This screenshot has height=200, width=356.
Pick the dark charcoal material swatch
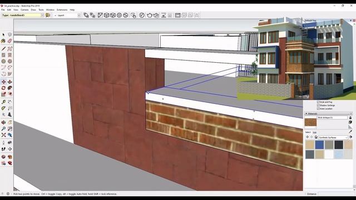click(x=339, y=144)
